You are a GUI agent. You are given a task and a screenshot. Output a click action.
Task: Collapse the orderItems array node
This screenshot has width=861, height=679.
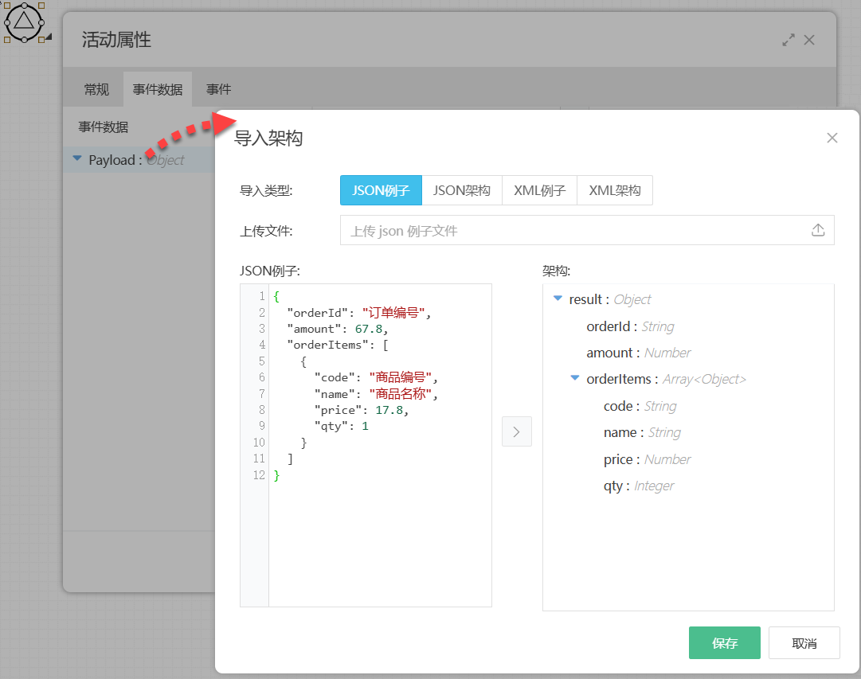(x=575, y=378)
